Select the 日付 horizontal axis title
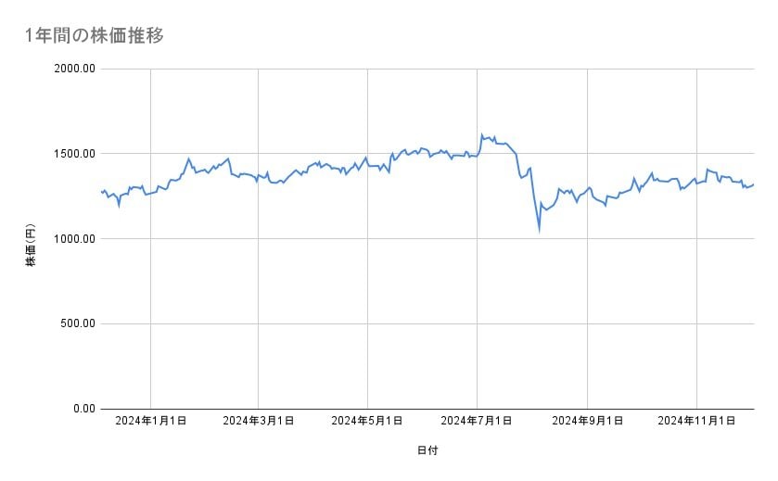The height and width of the screenshot is (481, 778). click(x=427, y=450)
